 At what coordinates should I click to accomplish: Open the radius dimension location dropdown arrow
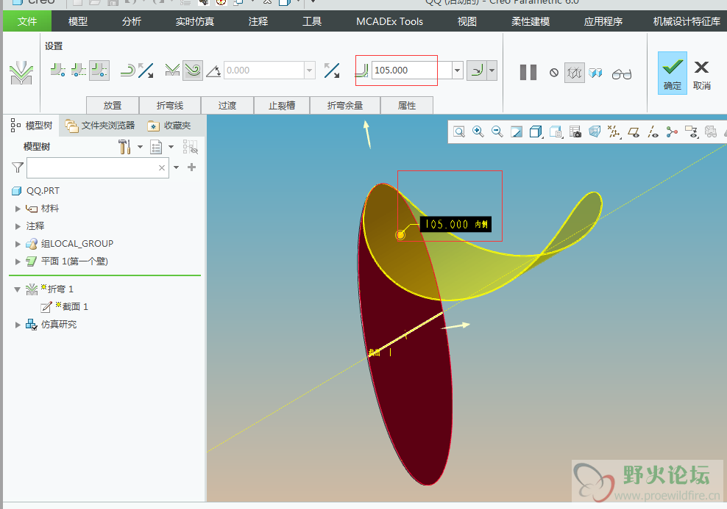pyautogui.click(x=492, y=71)
